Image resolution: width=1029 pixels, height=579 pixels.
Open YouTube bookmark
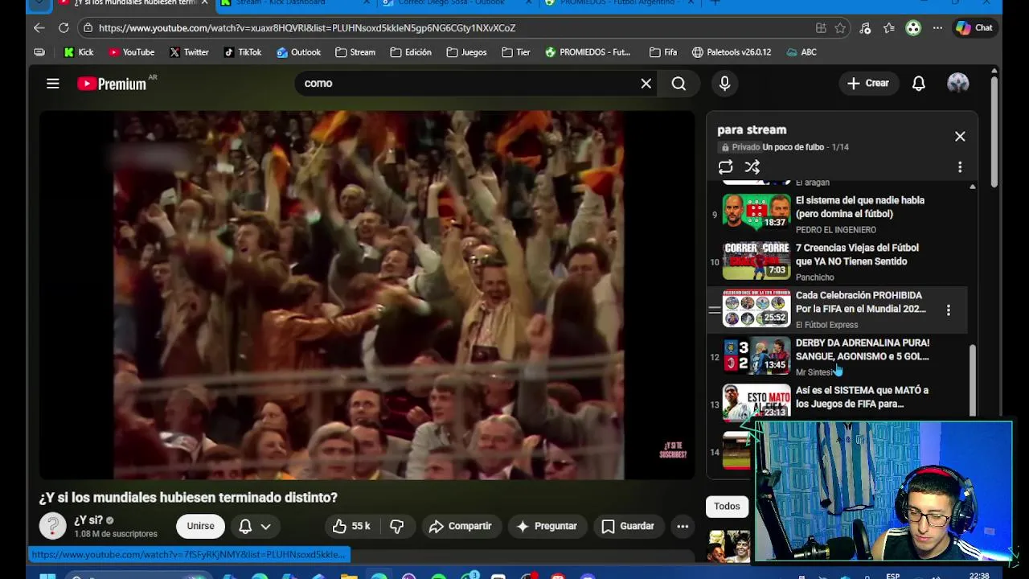coord(131,52)
